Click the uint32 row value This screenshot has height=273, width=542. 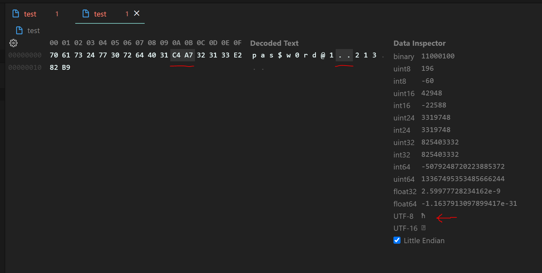pos(440,142)
